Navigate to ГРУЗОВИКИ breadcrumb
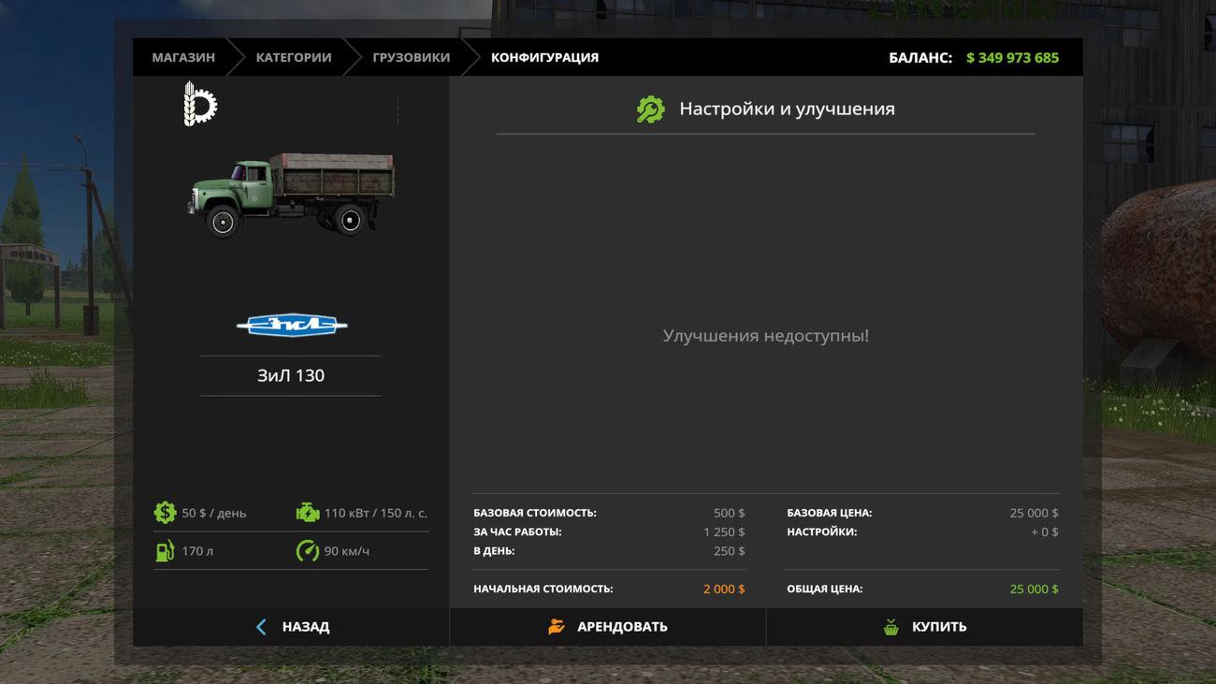Screen dimensions: 1216x684 click(x=411, y=58)
